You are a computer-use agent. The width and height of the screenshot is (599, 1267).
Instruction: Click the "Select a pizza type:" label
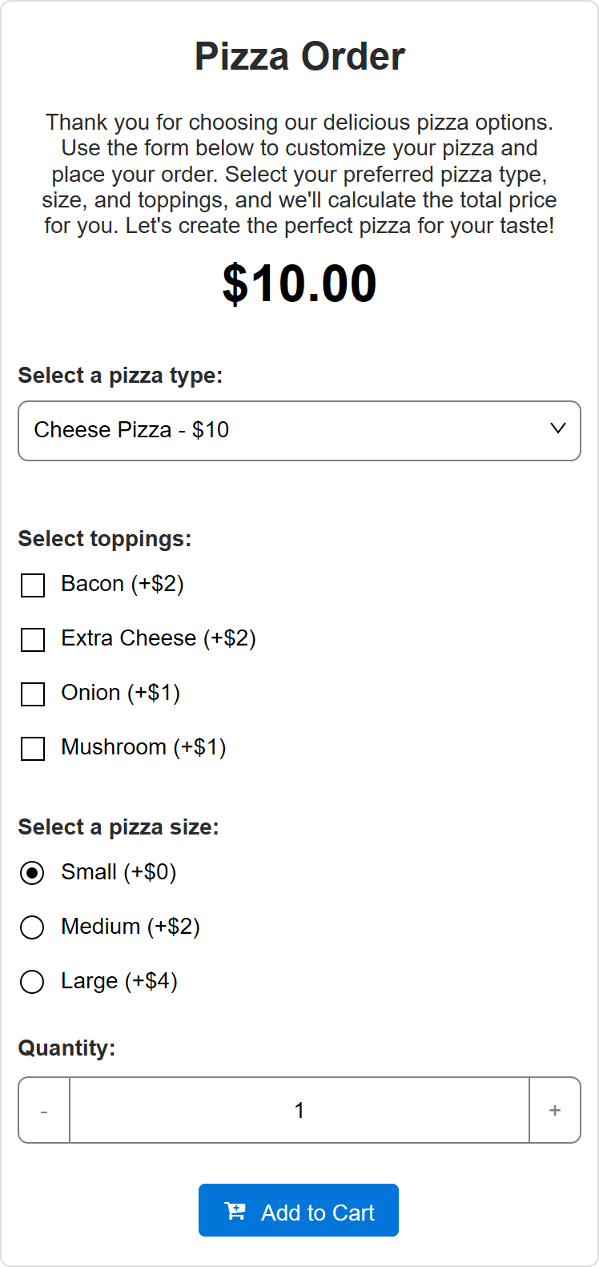pyautogui.click(x=120, y=376)
